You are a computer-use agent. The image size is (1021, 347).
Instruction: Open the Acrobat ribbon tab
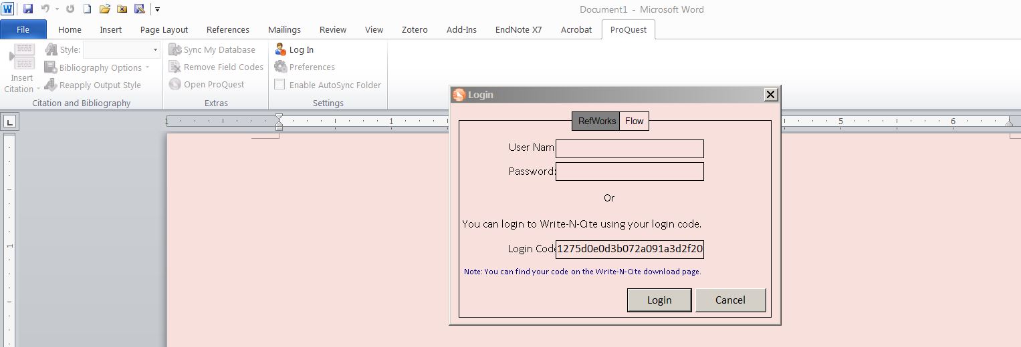(x=576, y=29)
